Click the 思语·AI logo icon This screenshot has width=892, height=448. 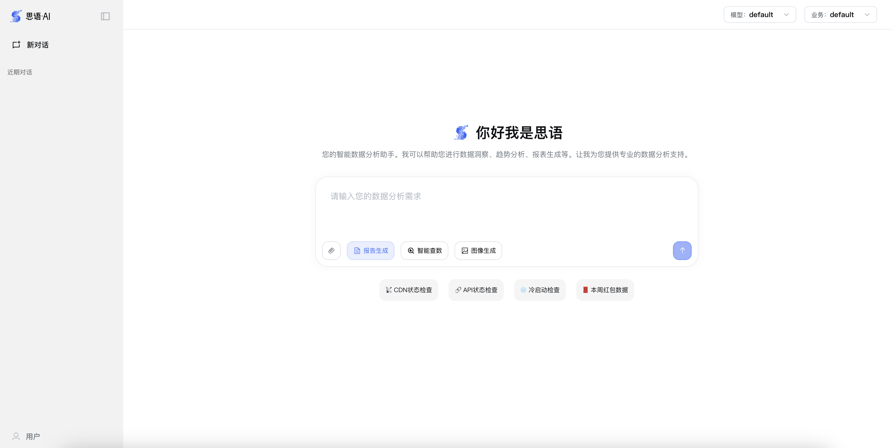pos(16,16)
